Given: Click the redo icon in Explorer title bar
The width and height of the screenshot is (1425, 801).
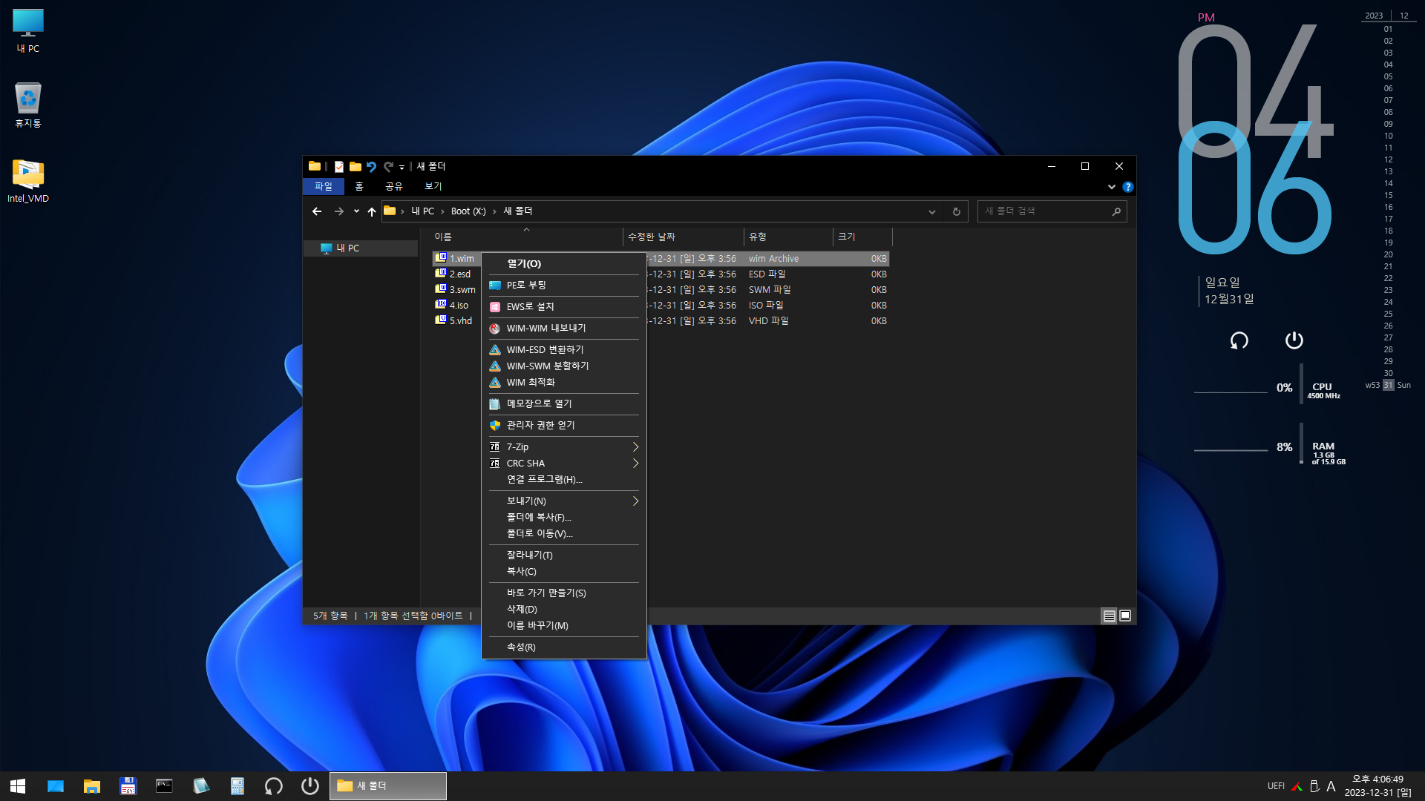Looking at the screenshot, I should point(388,167).
